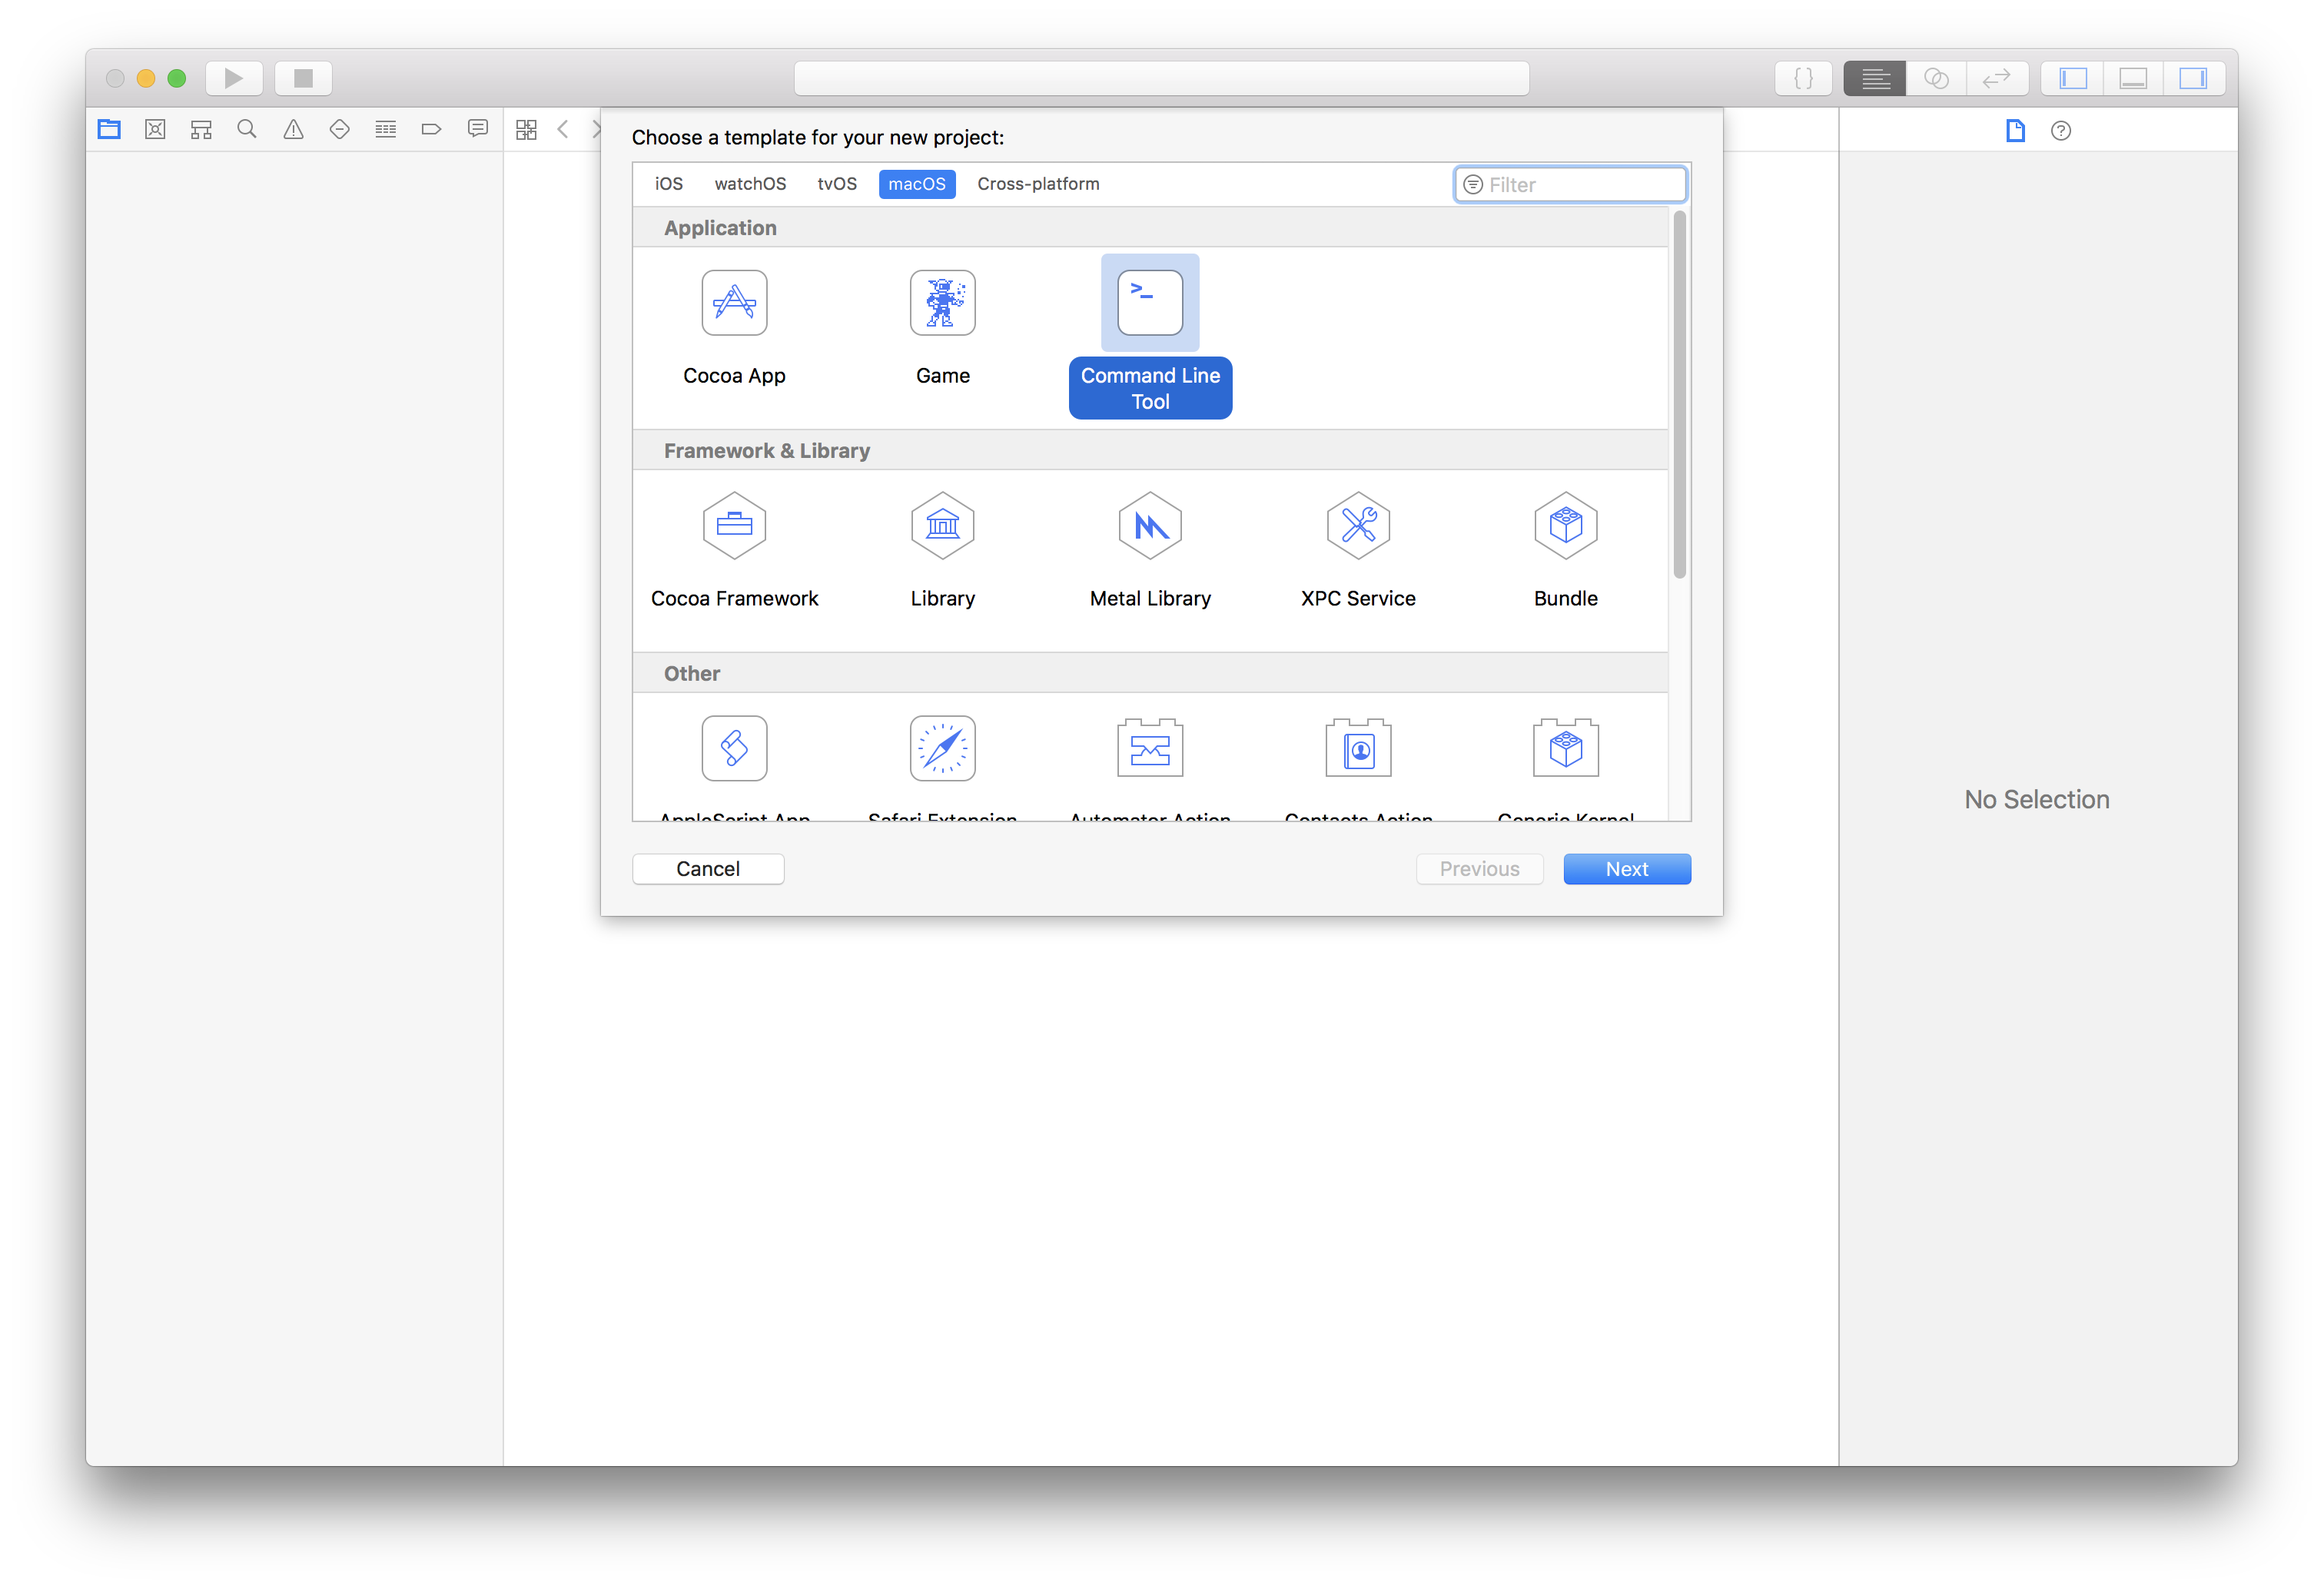
Task: Pick the Metal Library template icon
Action: click(x=1150, y=526)
